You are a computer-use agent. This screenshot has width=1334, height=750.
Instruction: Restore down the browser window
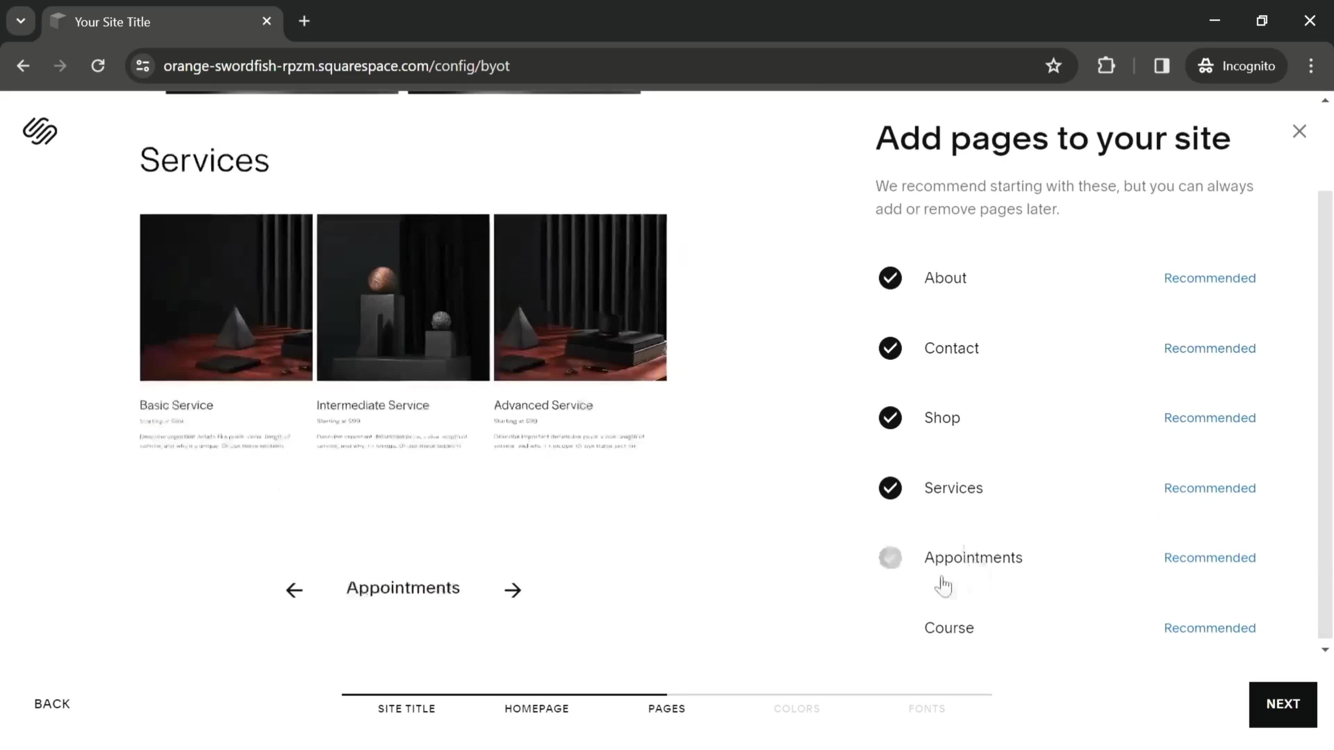tap(1262, 21)
